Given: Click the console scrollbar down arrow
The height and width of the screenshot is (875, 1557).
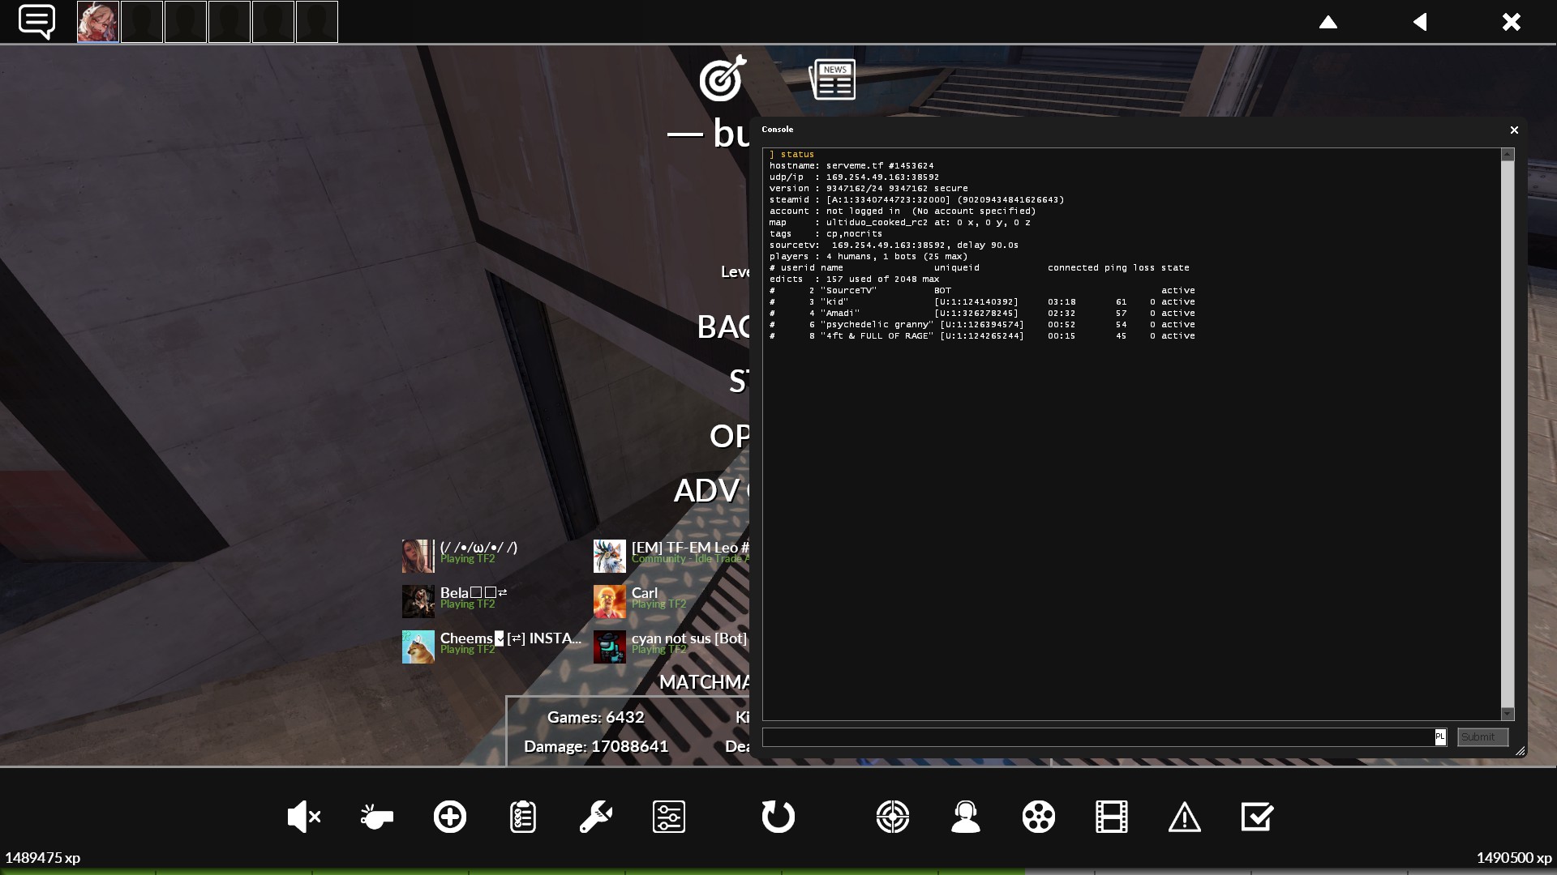Looking at the screenshot, I should [1508, 714].
